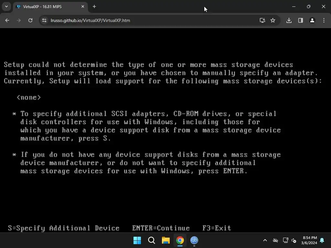Screen dimensions: 331x248
Task: Open qBittorrent from the taskbar
Action: click(x=194, y=240)
